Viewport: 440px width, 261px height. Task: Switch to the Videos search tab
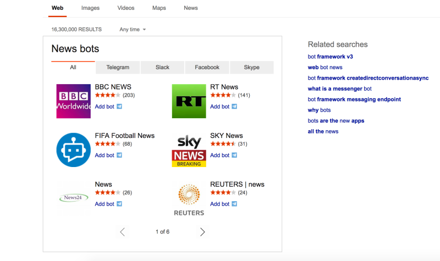126,8
